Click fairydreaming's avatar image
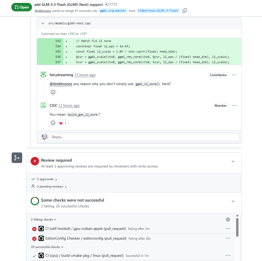The image size is (262, 261). (43, 74)
